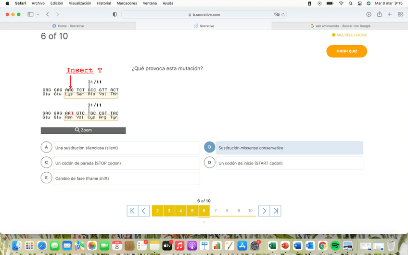
Task: Open Messages from the Dock
Action: tap(55, 246)
